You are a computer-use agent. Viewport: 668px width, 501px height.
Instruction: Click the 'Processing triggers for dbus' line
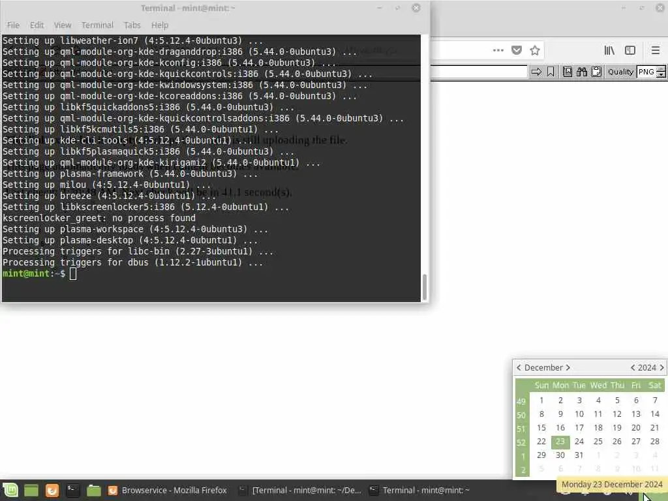pyautogui.click(x=132, y=262)
